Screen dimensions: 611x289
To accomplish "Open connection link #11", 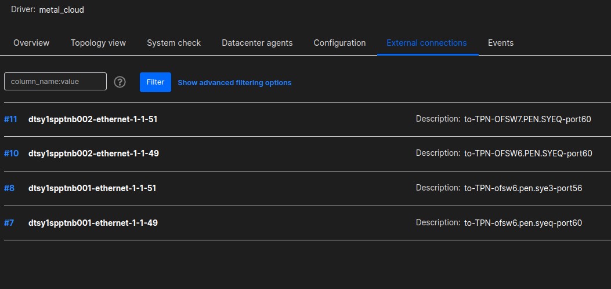I will (x=10, y=119).
